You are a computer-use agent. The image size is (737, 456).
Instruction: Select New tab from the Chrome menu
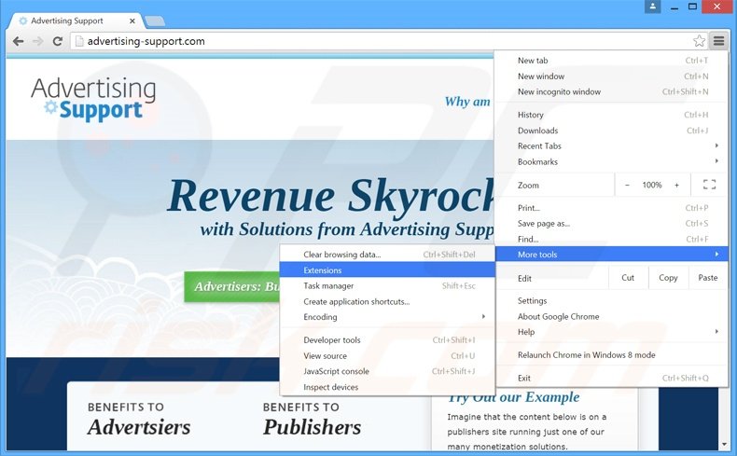click(x=612, y=61)
